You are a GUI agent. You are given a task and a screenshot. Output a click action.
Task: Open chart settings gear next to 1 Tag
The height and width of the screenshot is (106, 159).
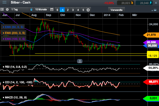[7, 9]
